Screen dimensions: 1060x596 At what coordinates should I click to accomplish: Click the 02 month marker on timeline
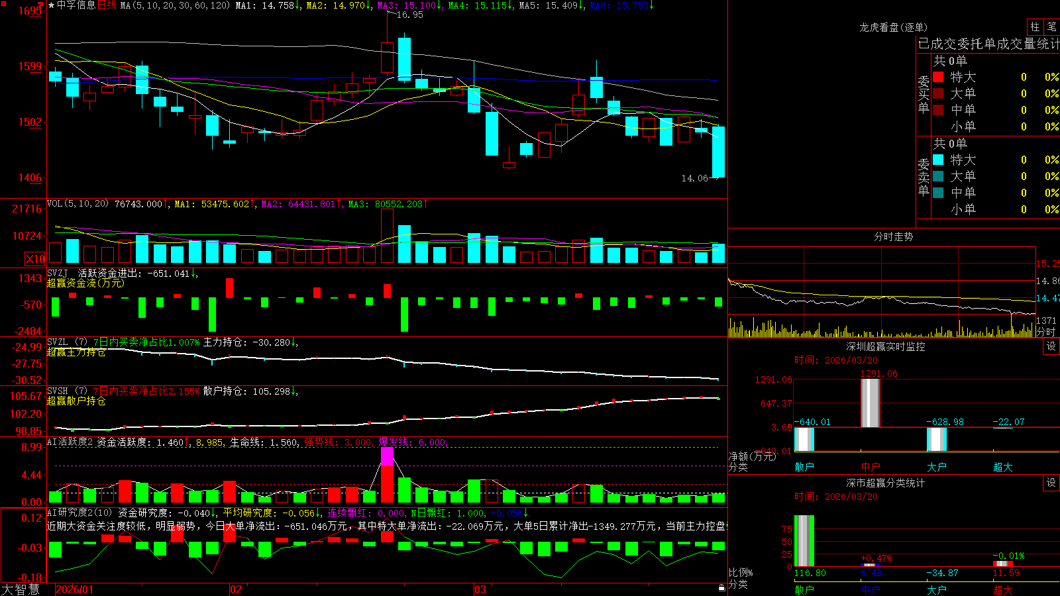(x=236, y=589)
